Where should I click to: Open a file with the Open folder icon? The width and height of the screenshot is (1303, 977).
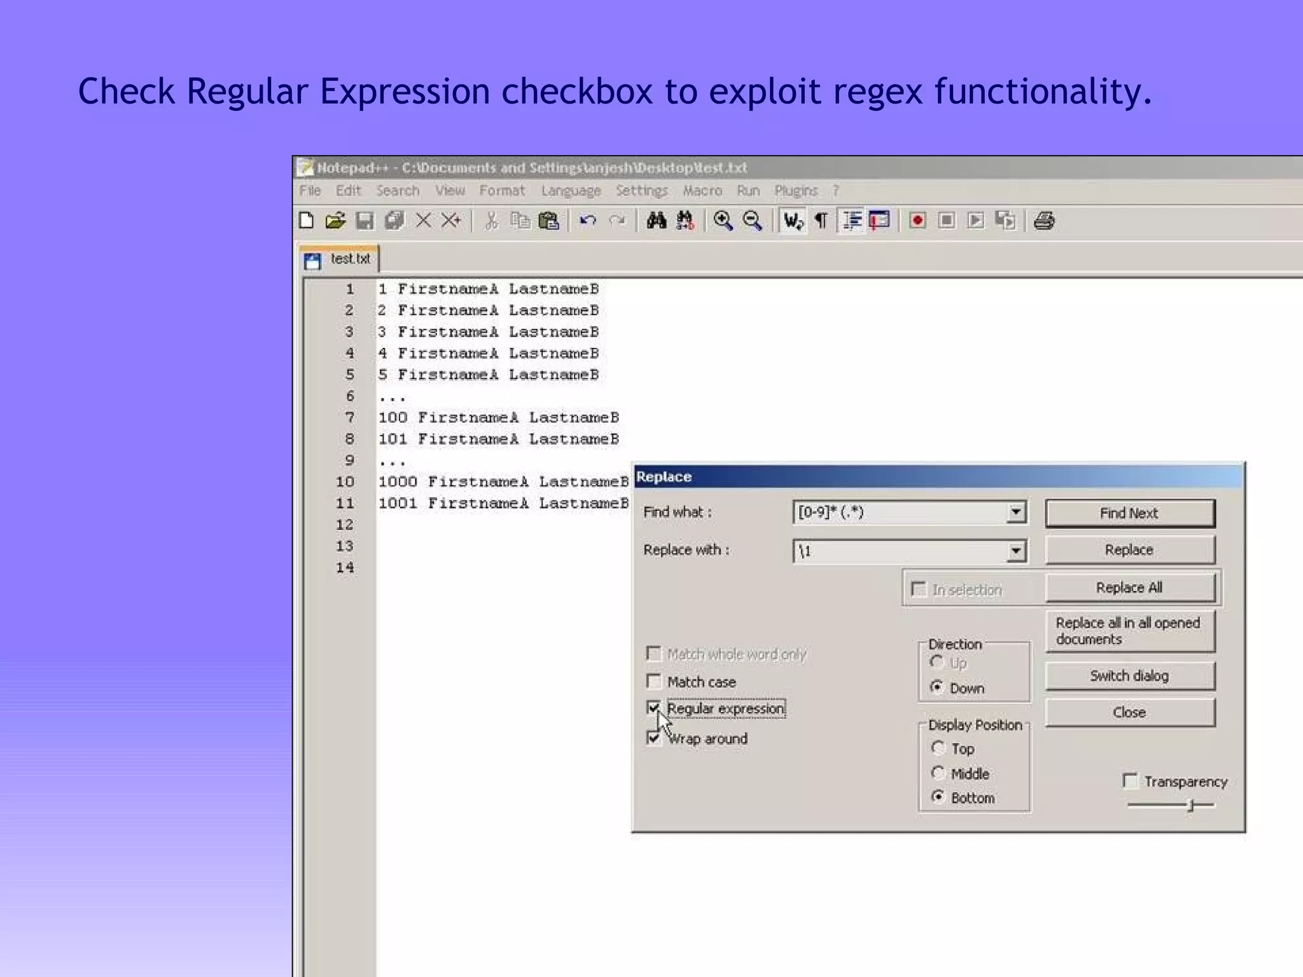[x=335, y=221]
